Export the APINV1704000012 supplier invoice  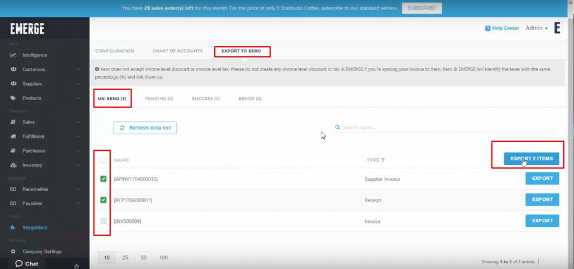(x=543, y=179)
